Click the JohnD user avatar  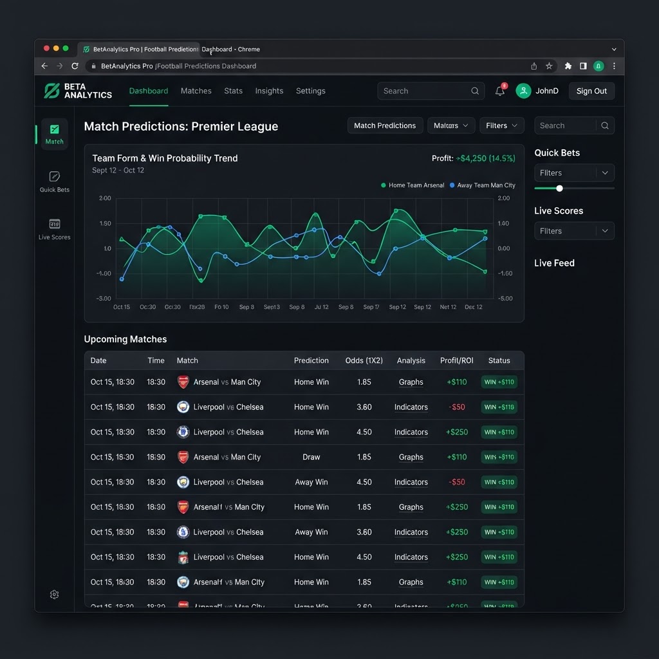[523, 91]
